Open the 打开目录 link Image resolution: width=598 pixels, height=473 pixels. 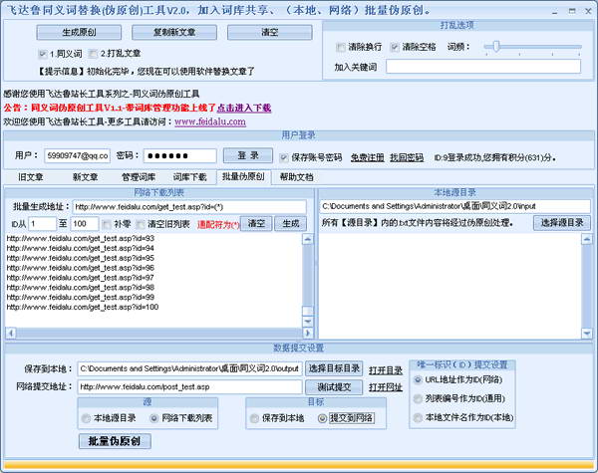click(x=386, y=370)
